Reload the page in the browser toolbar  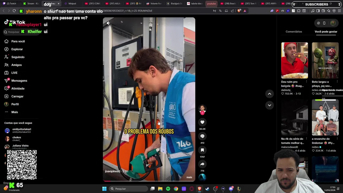[x=14, y=11]
